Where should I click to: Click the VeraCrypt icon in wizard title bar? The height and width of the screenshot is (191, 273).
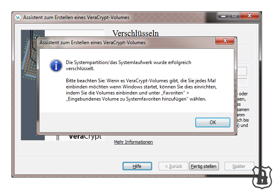pyautogui.click(x=18, y=17)
